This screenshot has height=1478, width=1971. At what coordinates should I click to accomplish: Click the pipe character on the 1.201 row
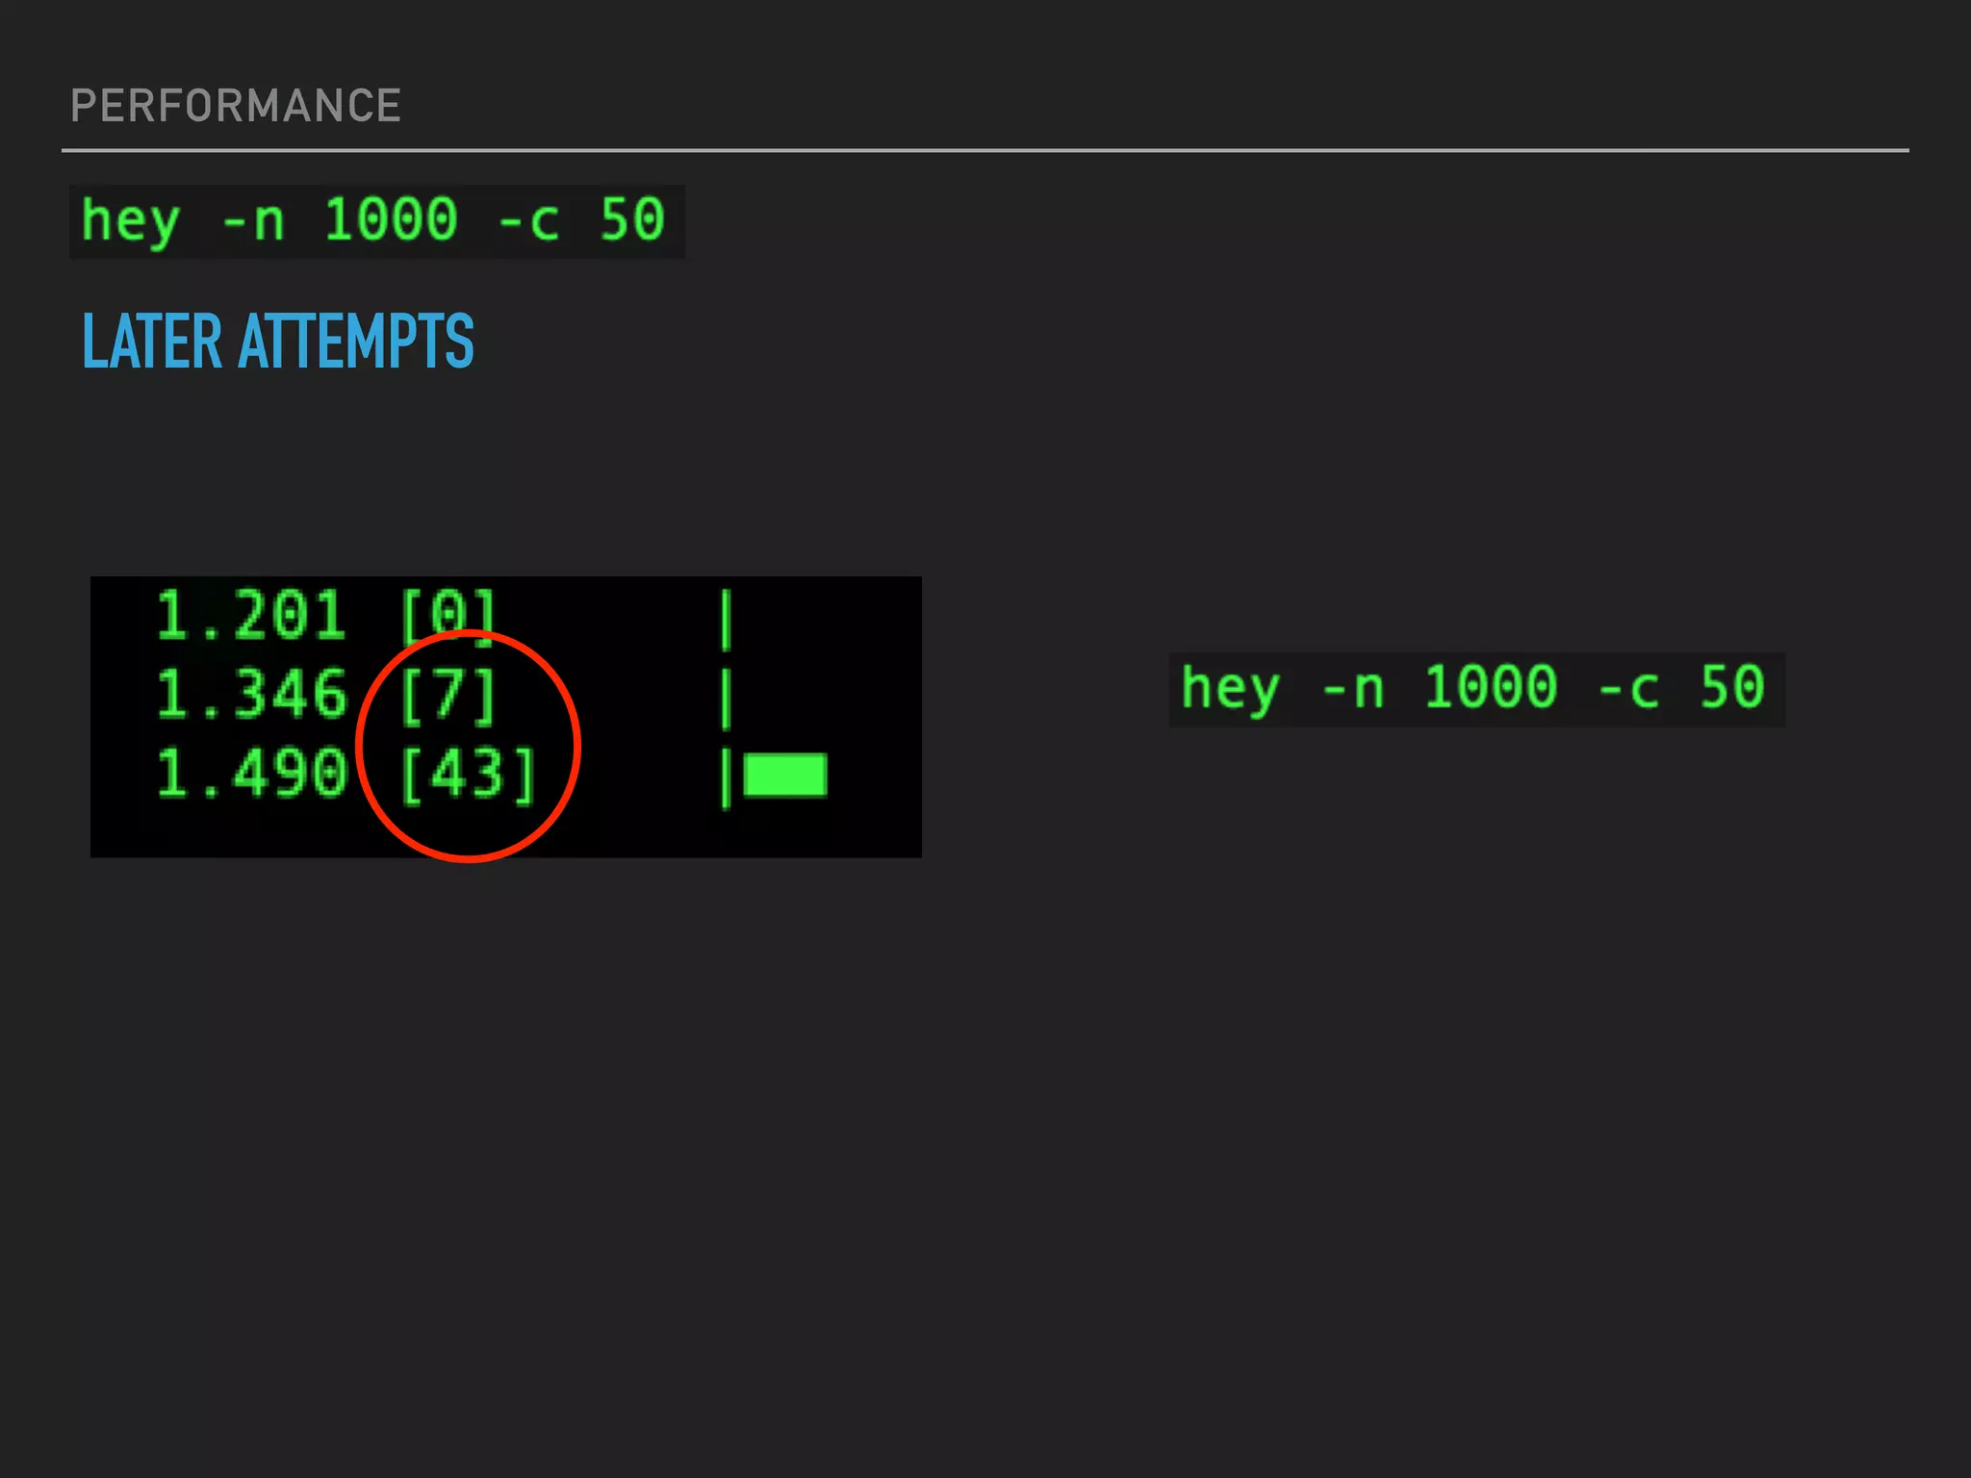[x=727, y=620]
